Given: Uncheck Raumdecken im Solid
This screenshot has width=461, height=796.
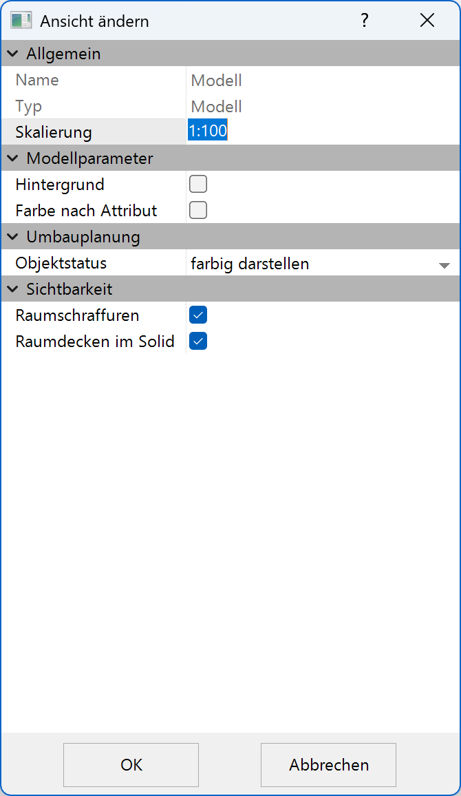Looking at the screenshot, I should click(197, 340).
